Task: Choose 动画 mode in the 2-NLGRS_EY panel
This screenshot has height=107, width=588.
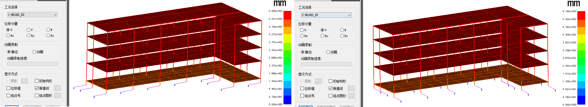Action: (x=332, y=52)
